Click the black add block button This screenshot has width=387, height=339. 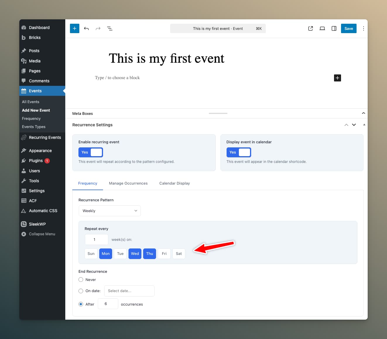[337, 78]
